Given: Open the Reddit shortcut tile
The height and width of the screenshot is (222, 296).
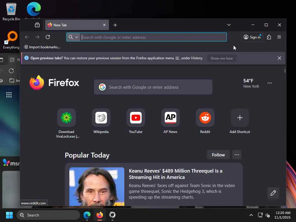Looking at the screenshot, I should click(x=205, y=121).
